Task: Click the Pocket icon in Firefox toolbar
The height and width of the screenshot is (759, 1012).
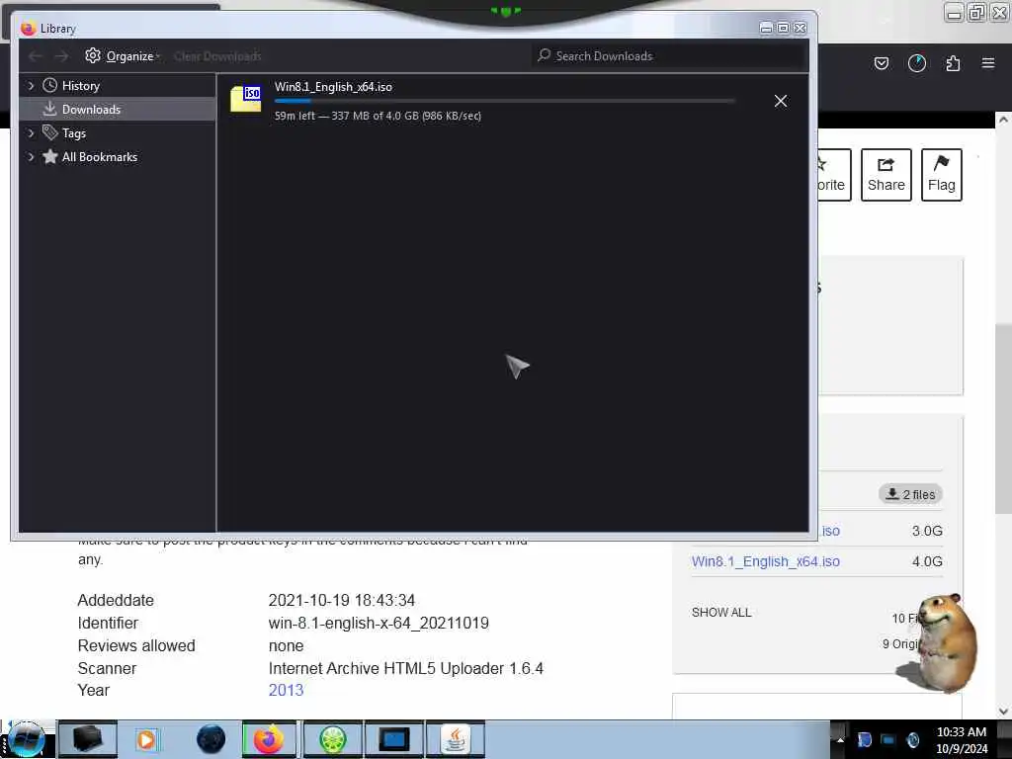Action: click(x=881, y=63)
